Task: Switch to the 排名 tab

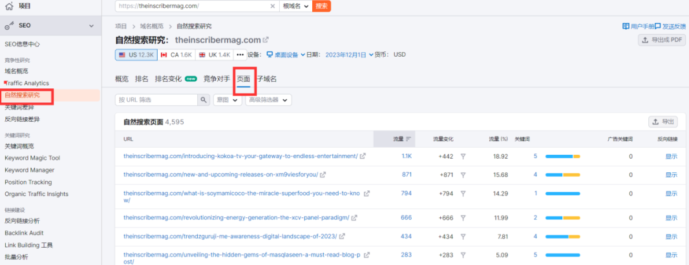Action: pos(142,79)
